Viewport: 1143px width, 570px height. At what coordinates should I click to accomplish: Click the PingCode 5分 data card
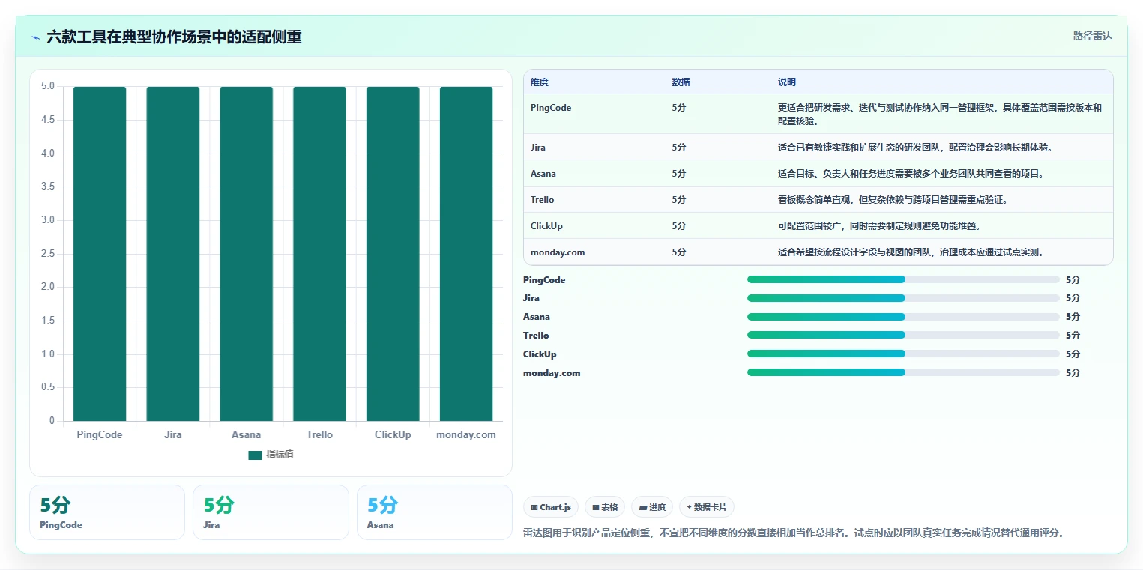point(107,512)
